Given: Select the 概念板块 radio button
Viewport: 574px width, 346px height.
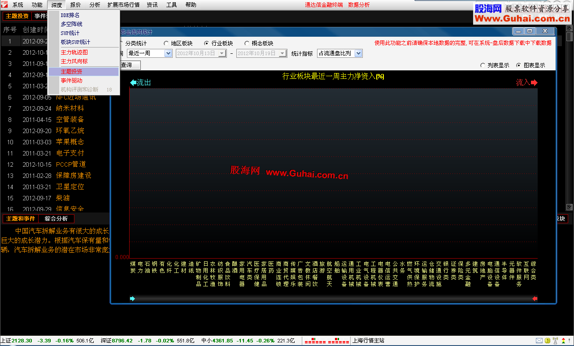Looking at the screenshot, I should coord(259,43).
